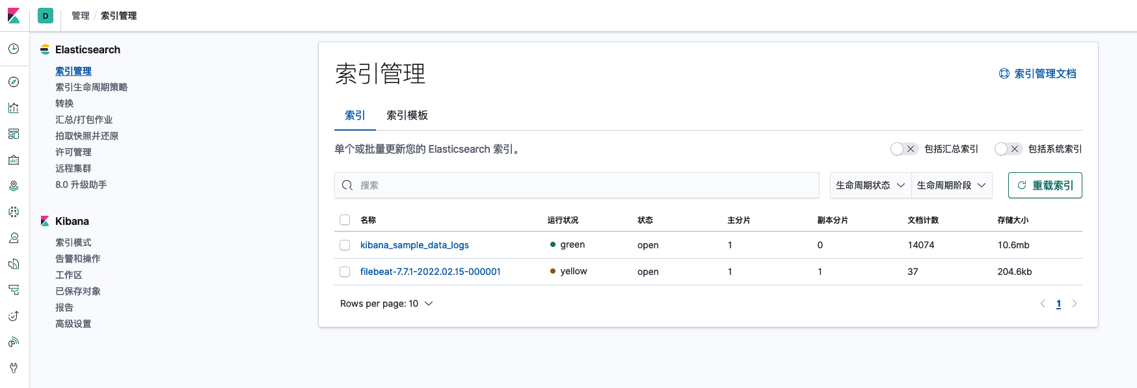
Task: Open 汇总/打包作业 menu item
Action: 84,120
